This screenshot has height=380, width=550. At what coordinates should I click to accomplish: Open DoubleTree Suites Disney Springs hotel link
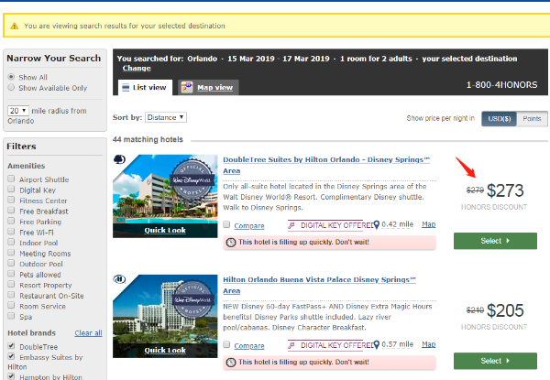point(326,165)
